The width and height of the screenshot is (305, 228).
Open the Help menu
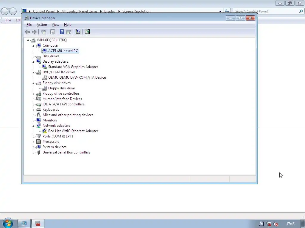click(68, 25)
